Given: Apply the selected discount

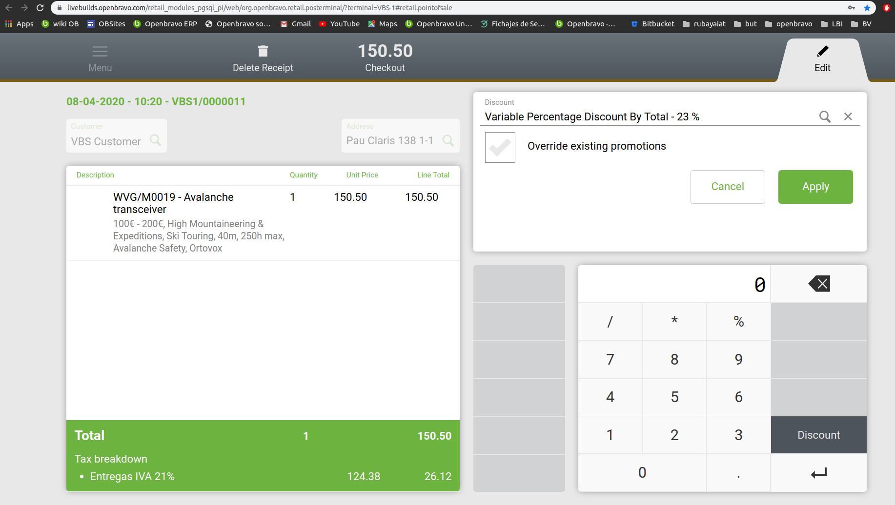Looking at the screenshot, I should click(x=815, y=187).
